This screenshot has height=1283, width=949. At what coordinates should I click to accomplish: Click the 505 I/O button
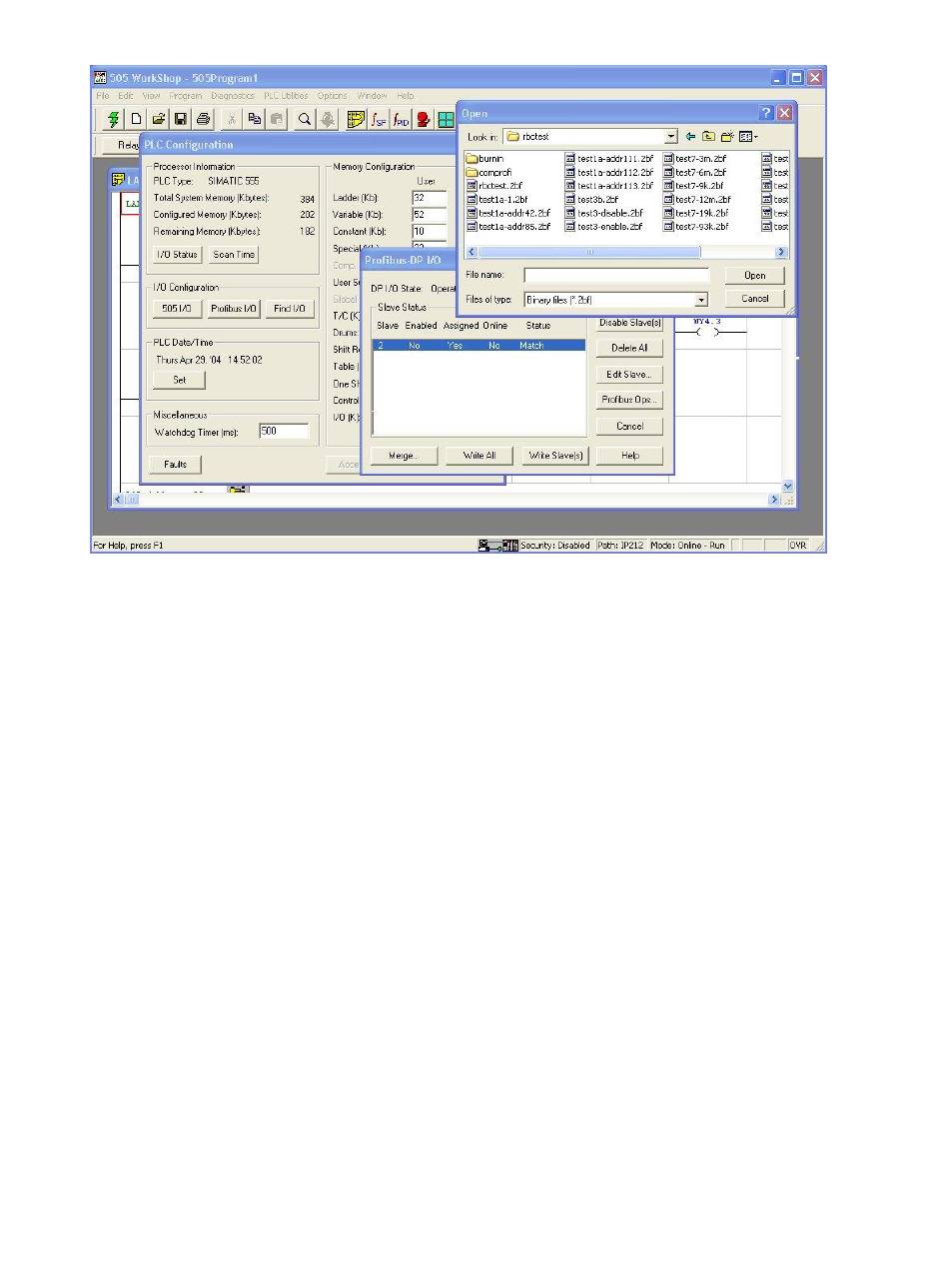pos(177,309)
